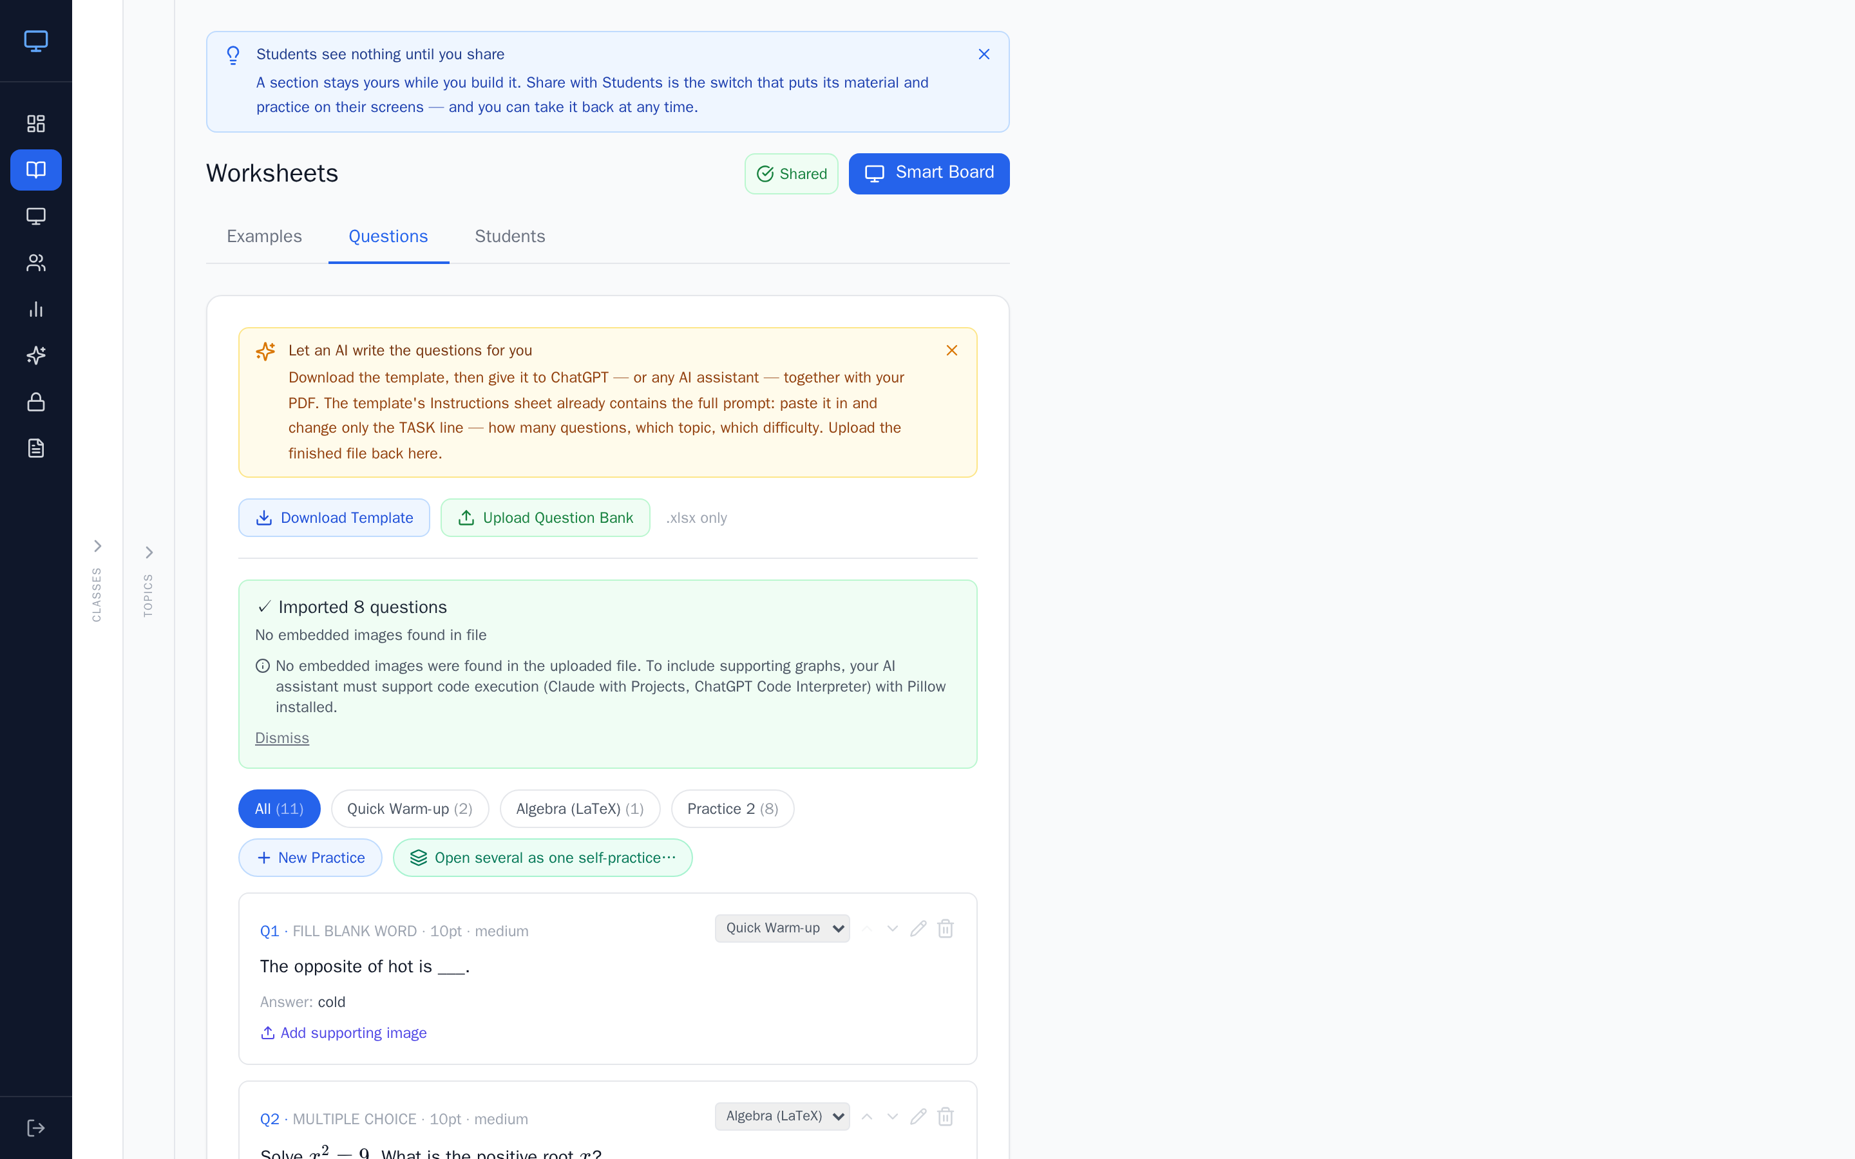Open Q1 practice dropdown showing Quick Warm-up

(782, 928)
